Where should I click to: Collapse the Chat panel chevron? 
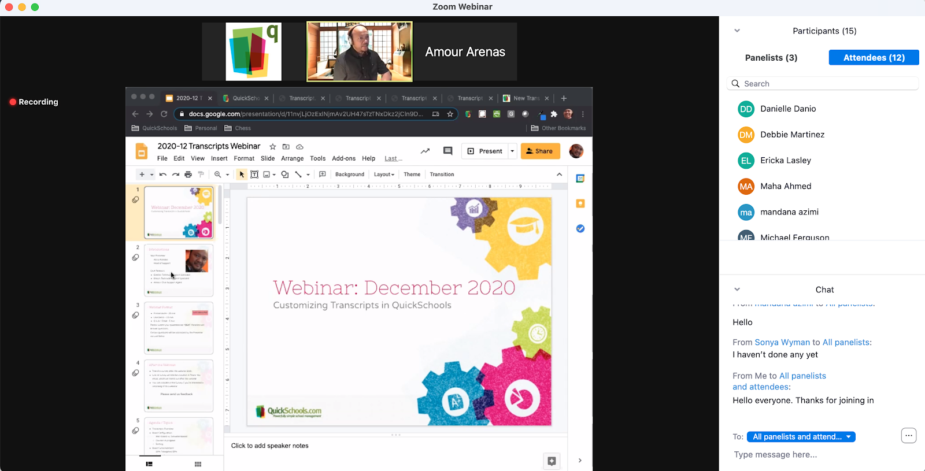(737, 290)
